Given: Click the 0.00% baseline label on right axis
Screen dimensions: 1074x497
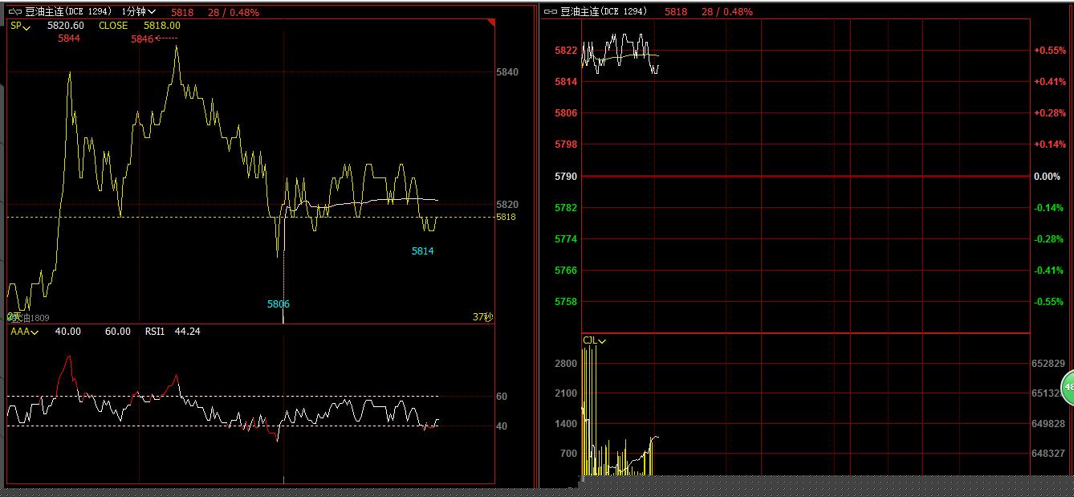Looking at the screenshot, I should click(x=1047, y=177).
